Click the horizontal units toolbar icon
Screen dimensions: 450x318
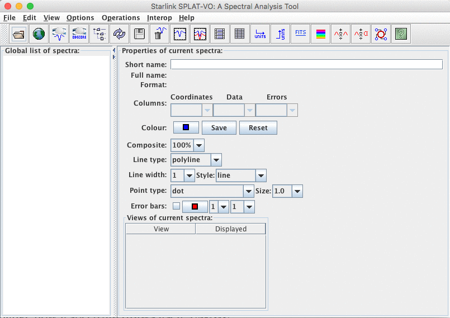point(260,34)
